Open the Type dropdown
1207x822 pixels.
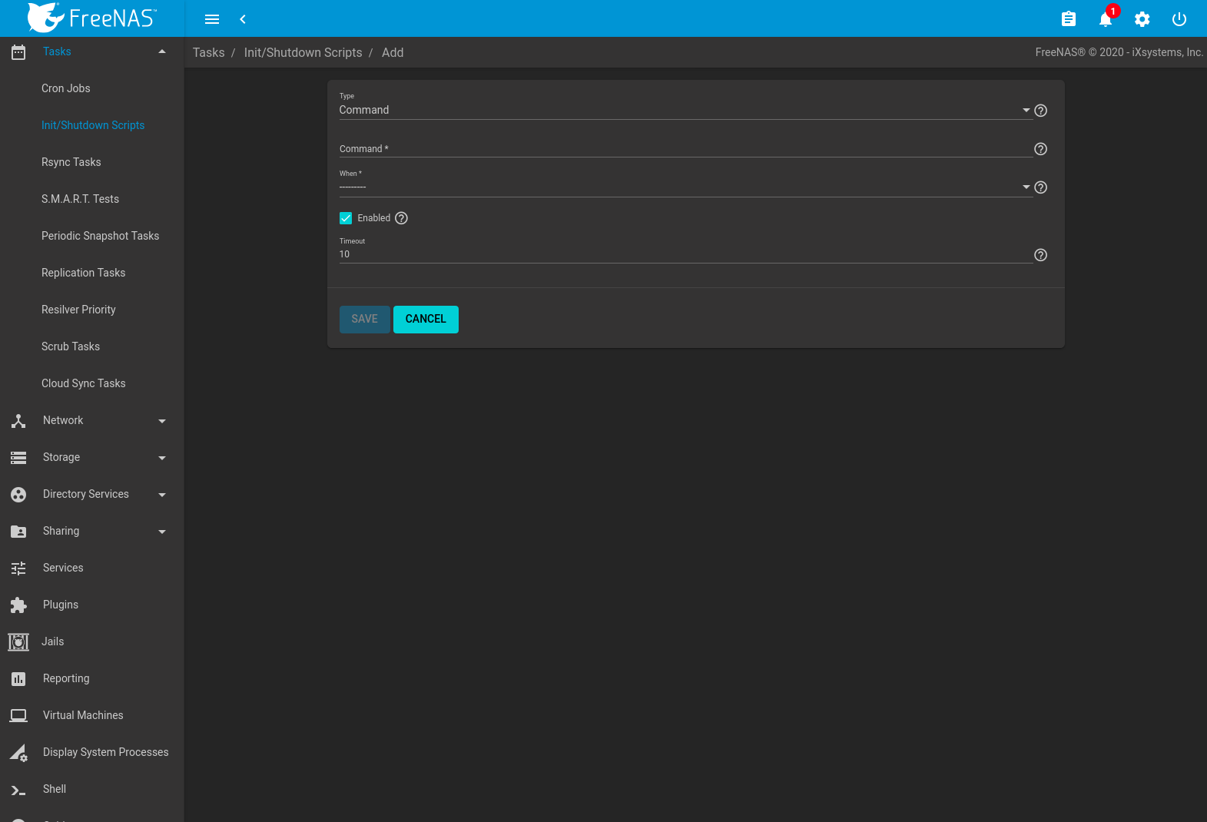[x=684, y=110]
